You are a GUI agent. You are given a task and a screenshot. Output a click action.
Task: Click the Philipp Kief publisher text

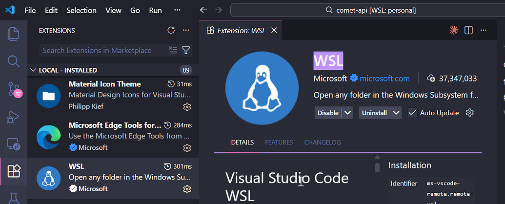[x=86, y=106]
